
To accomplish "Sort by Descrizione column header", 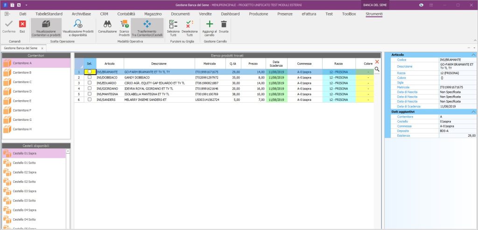I will [x=159, y=63].
